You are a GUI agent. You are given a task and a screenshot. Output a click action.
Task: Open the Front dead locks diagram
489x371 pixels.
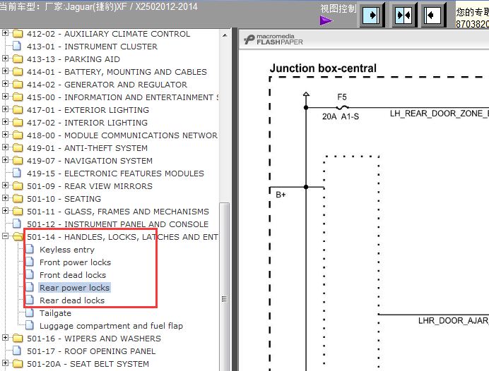point(73,275)
